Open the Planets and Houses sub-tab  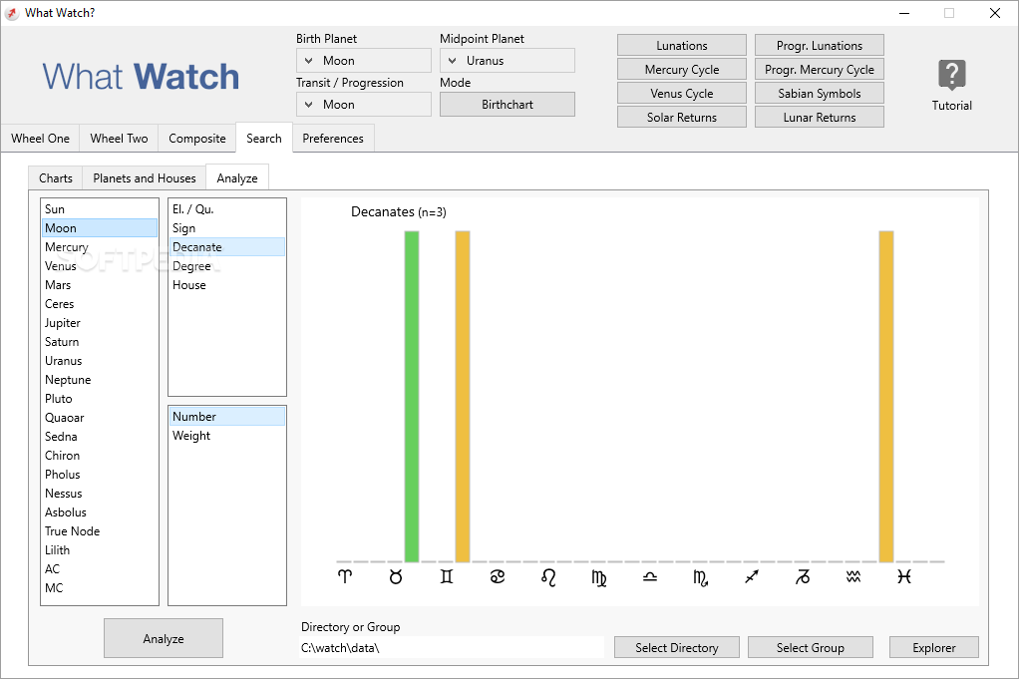pyautogui.click(x=145, y=178)
